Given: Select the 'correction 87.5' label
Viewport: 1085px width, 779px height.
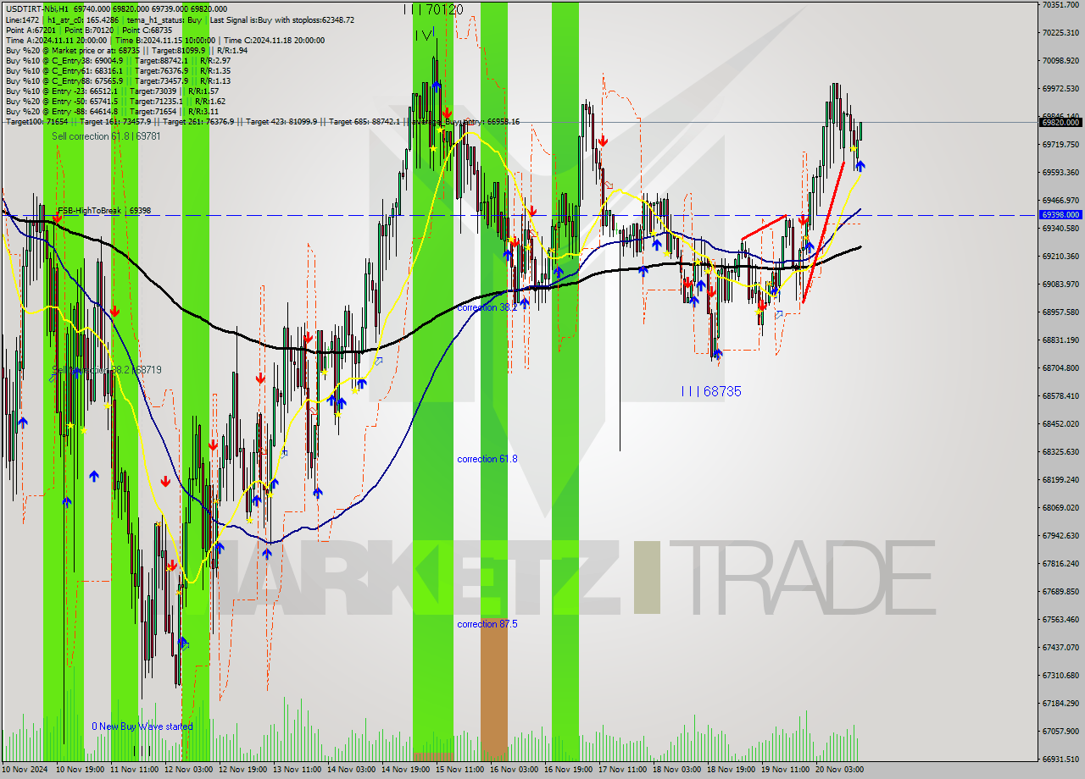Looking at the screenshot, I should click(x=487, y=624).
